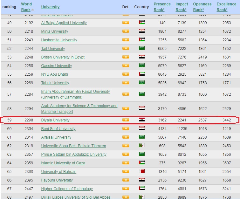Sort by Impact Rank header
240x199 pixels.
click(x=182, y=7)
